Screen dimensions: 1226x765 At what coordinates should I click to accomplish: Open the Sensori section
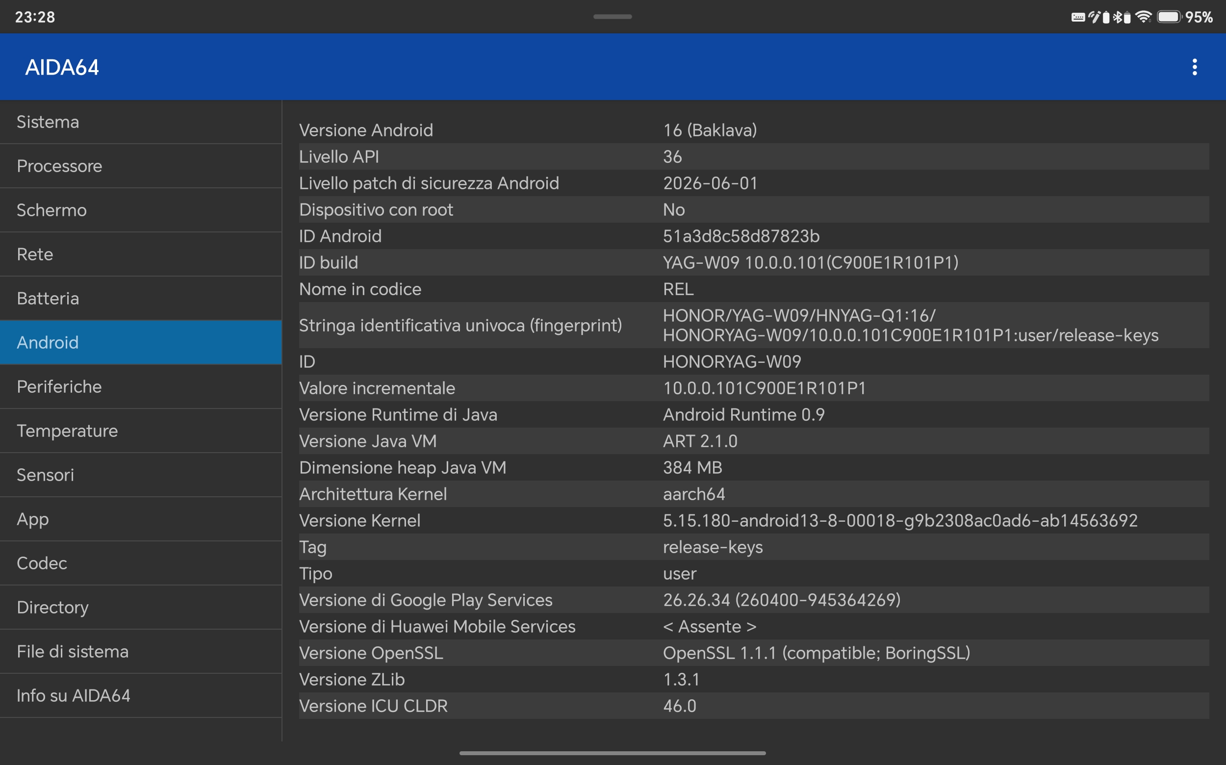(141, 475)
